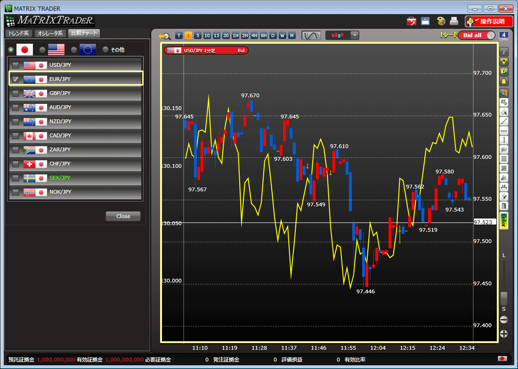Select the EU flag radio button
518x369 pixels.
(73, 50)
